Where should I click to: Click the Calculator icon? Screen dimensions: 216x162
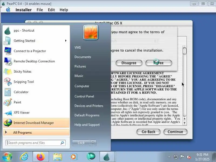8,92
